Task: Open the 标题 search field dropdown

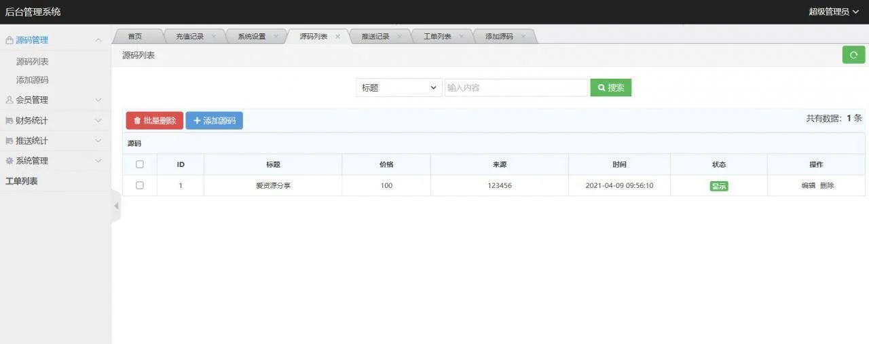Action: [x=399, y=88]
